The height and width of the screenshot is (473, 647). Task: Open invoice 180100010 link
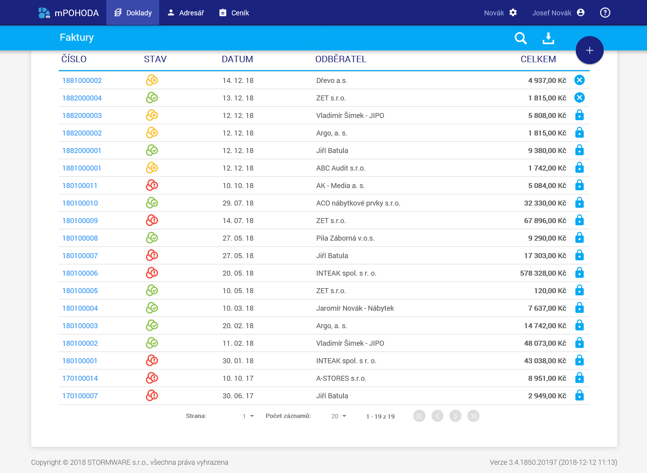coord(80,203)
